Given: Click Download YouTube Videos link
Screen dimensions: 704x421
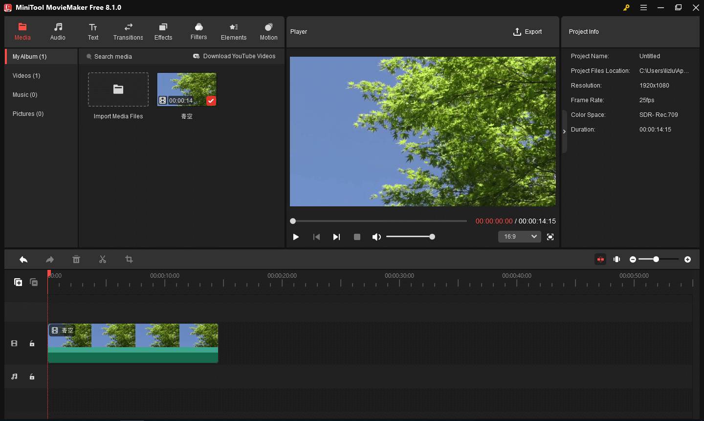Looking at the screenshot, I should click(234, 56).
